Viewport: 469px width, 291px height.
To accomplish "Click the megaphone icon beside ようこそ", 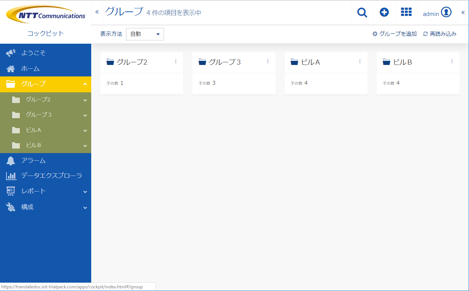I will click(x=11, y=53).
